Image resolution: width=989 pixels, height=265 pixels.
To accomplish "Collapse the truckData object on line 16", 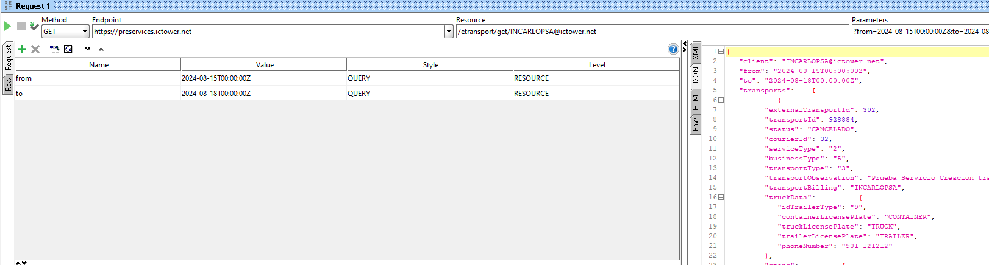I will [721, 198].
